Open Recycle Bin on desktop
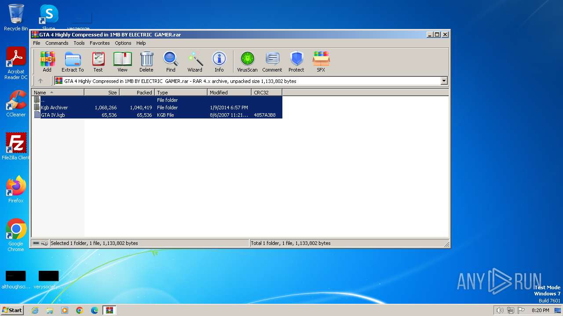The width and height of the screenshot is (563, 316). click(x=16, y=18)
